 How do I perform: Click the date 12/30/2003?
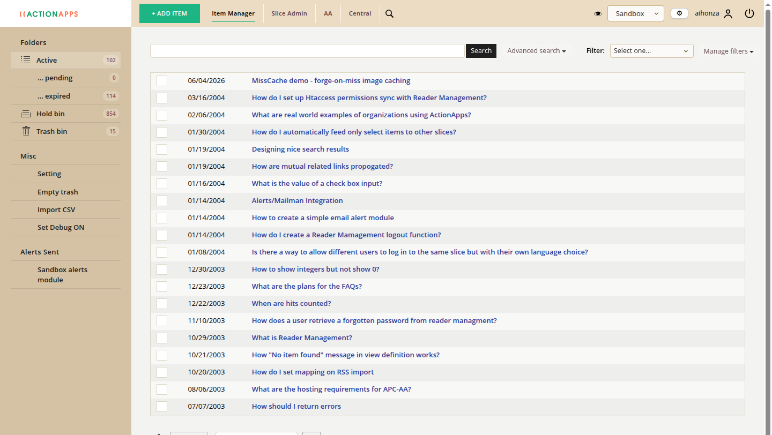206,269
